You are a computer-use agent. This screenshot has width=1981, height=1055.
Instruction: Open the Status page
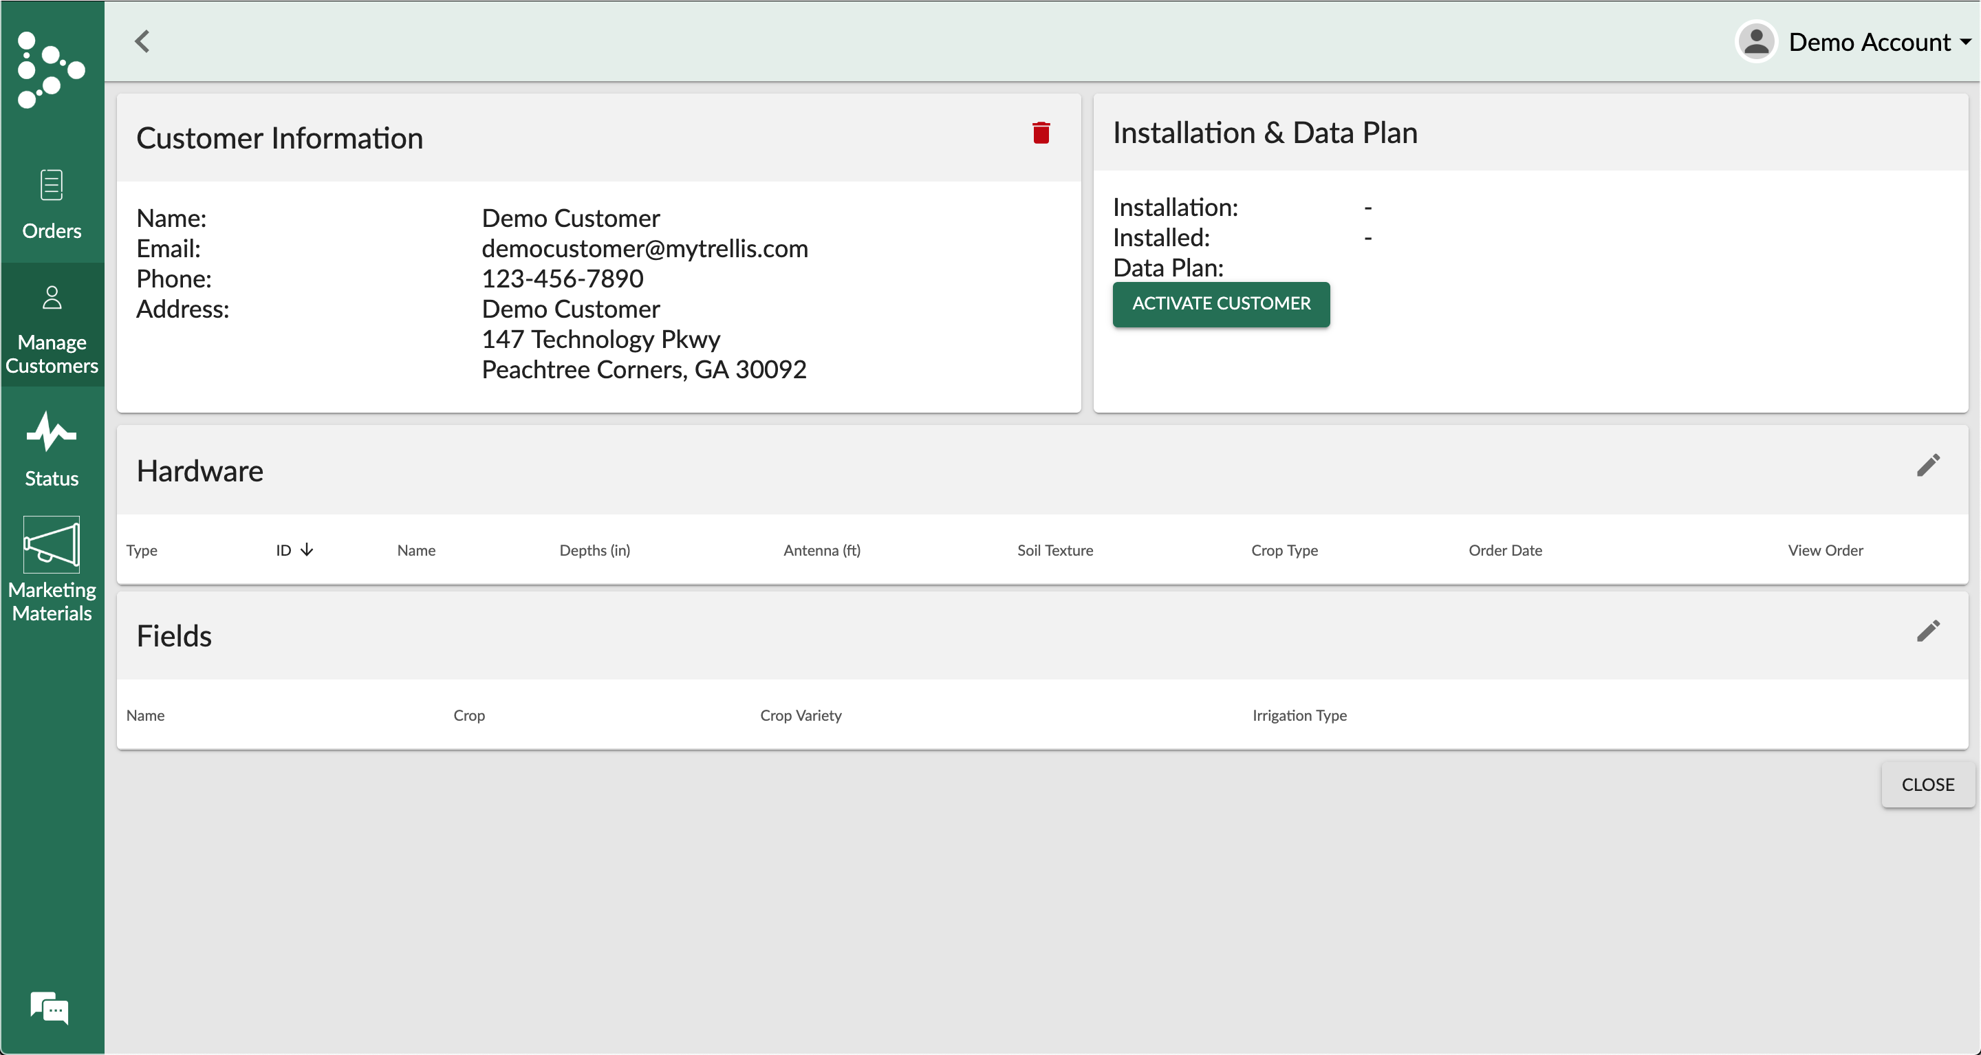52,450
